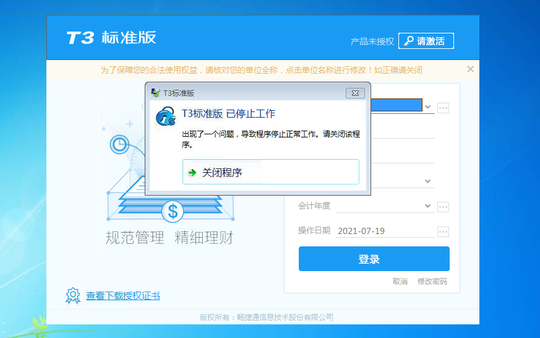
Task: Click the blue 登录 login button
Action: [x=374, y=259]
